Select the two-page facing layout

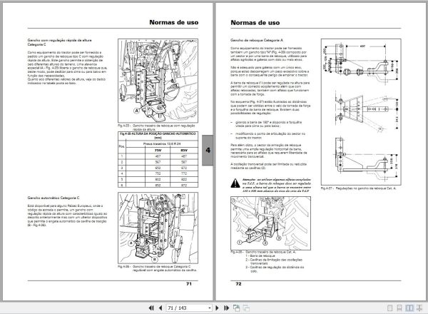coord(409,308)
